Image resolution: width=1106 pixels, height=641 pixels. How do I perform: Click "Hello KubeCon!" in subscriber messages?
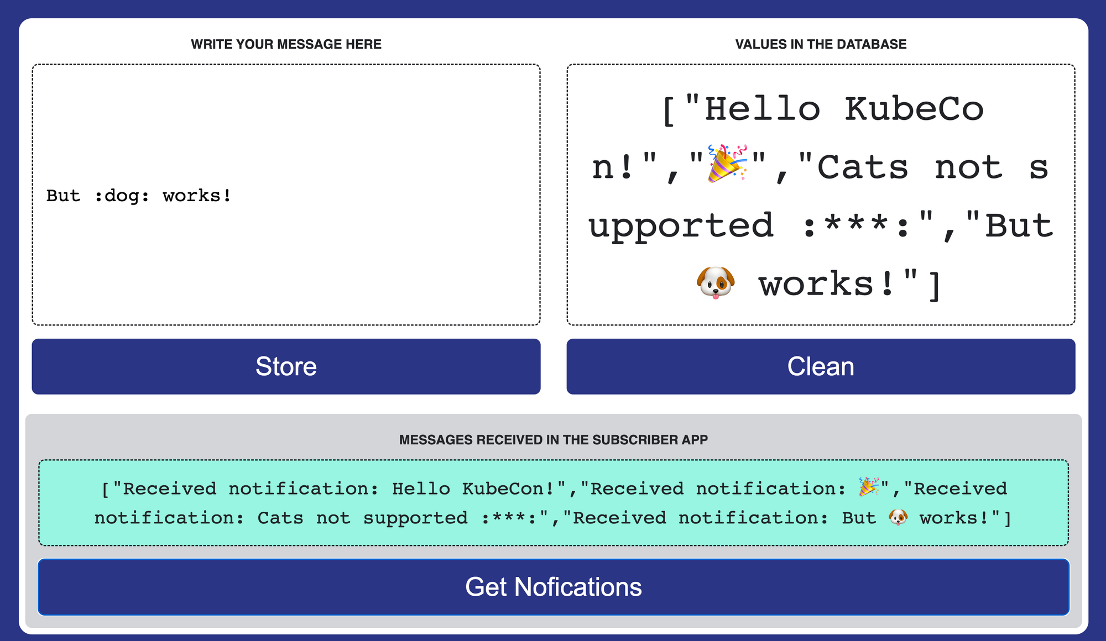pos(473,488)
